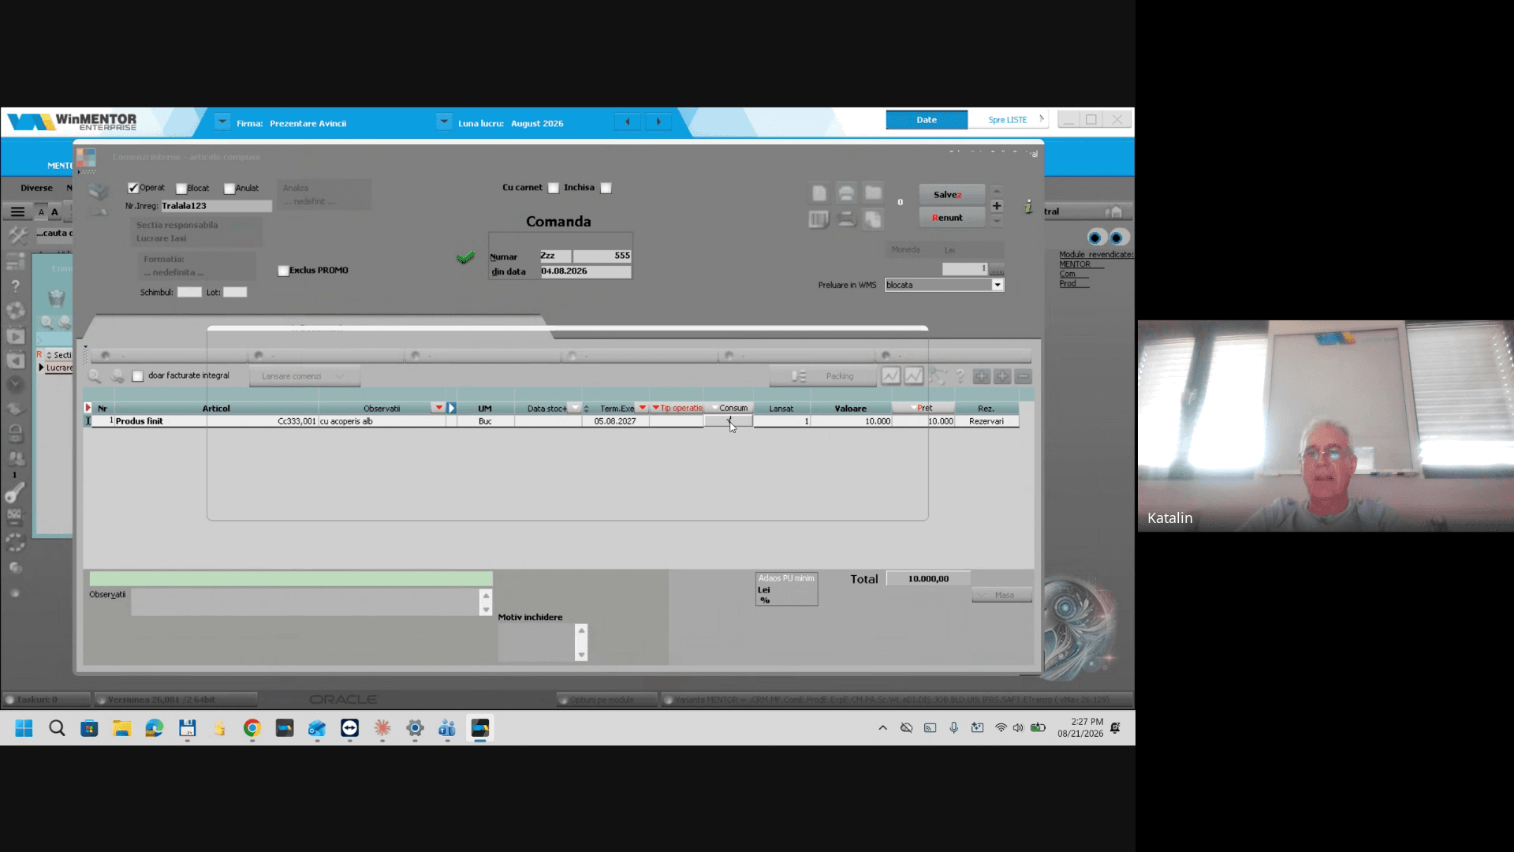1514x852 pixels.
Task: Expand Preluare in WMS dropdown
Action: (x=998, y=285)
